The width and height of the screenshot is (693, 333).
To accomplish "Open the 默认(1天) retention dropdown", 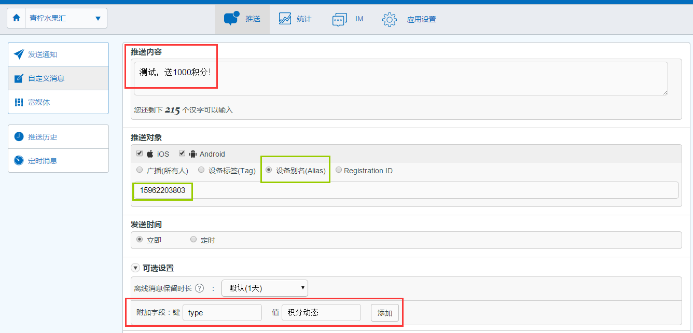I will 265,288.
